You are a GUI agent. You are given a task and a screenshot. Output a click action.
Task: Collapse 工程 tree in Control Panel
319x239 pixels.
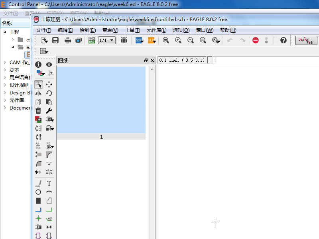(x=5, y=32)
